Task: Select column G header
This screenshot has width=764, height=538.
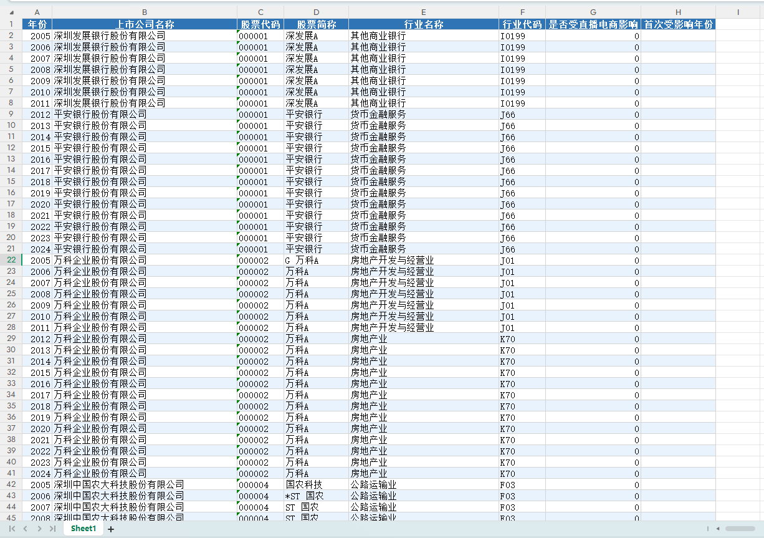Action: point(593,12)
